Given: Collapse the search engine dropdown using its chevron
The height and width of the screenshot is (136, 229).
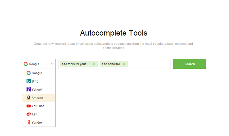Looking at the screenshot, I should point(52,64).
